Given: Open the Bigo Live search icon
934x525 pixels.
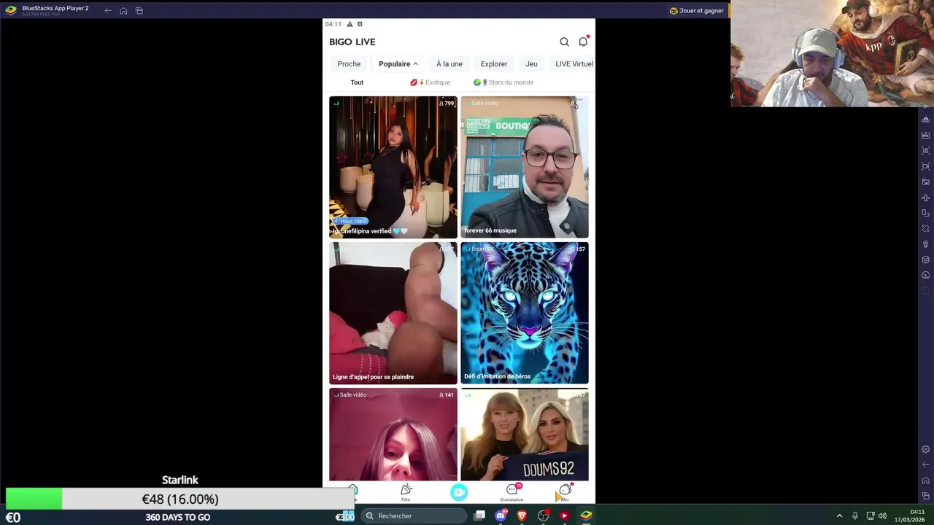Looking at the screenshot, I should click(564, 42).
